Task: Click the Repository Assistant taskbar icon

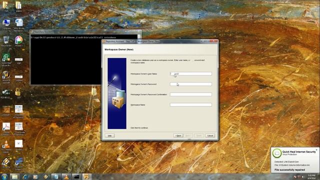Action: (x=86, y=176)
